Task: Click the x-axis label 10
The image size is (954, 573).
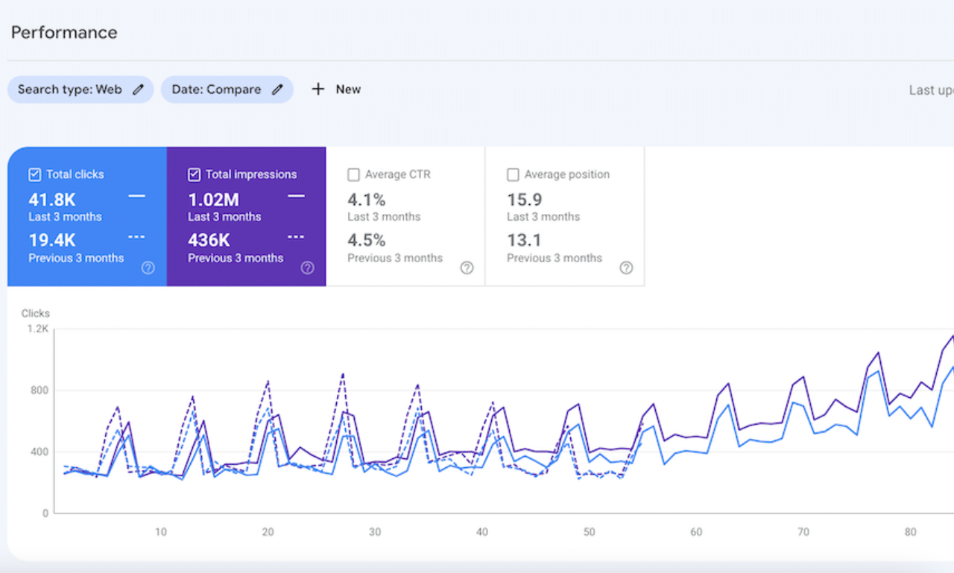Action: 161,532
